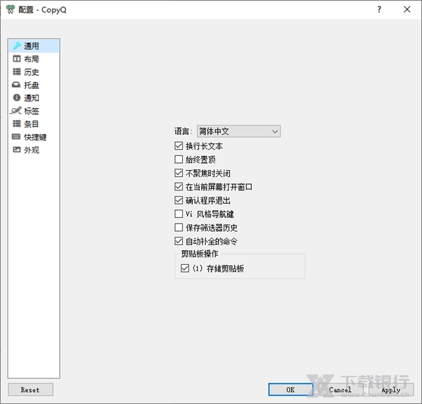Click the 剪贴板操作 group title
The height and width of the screenshot is (404, 422).
coord(200,254)
